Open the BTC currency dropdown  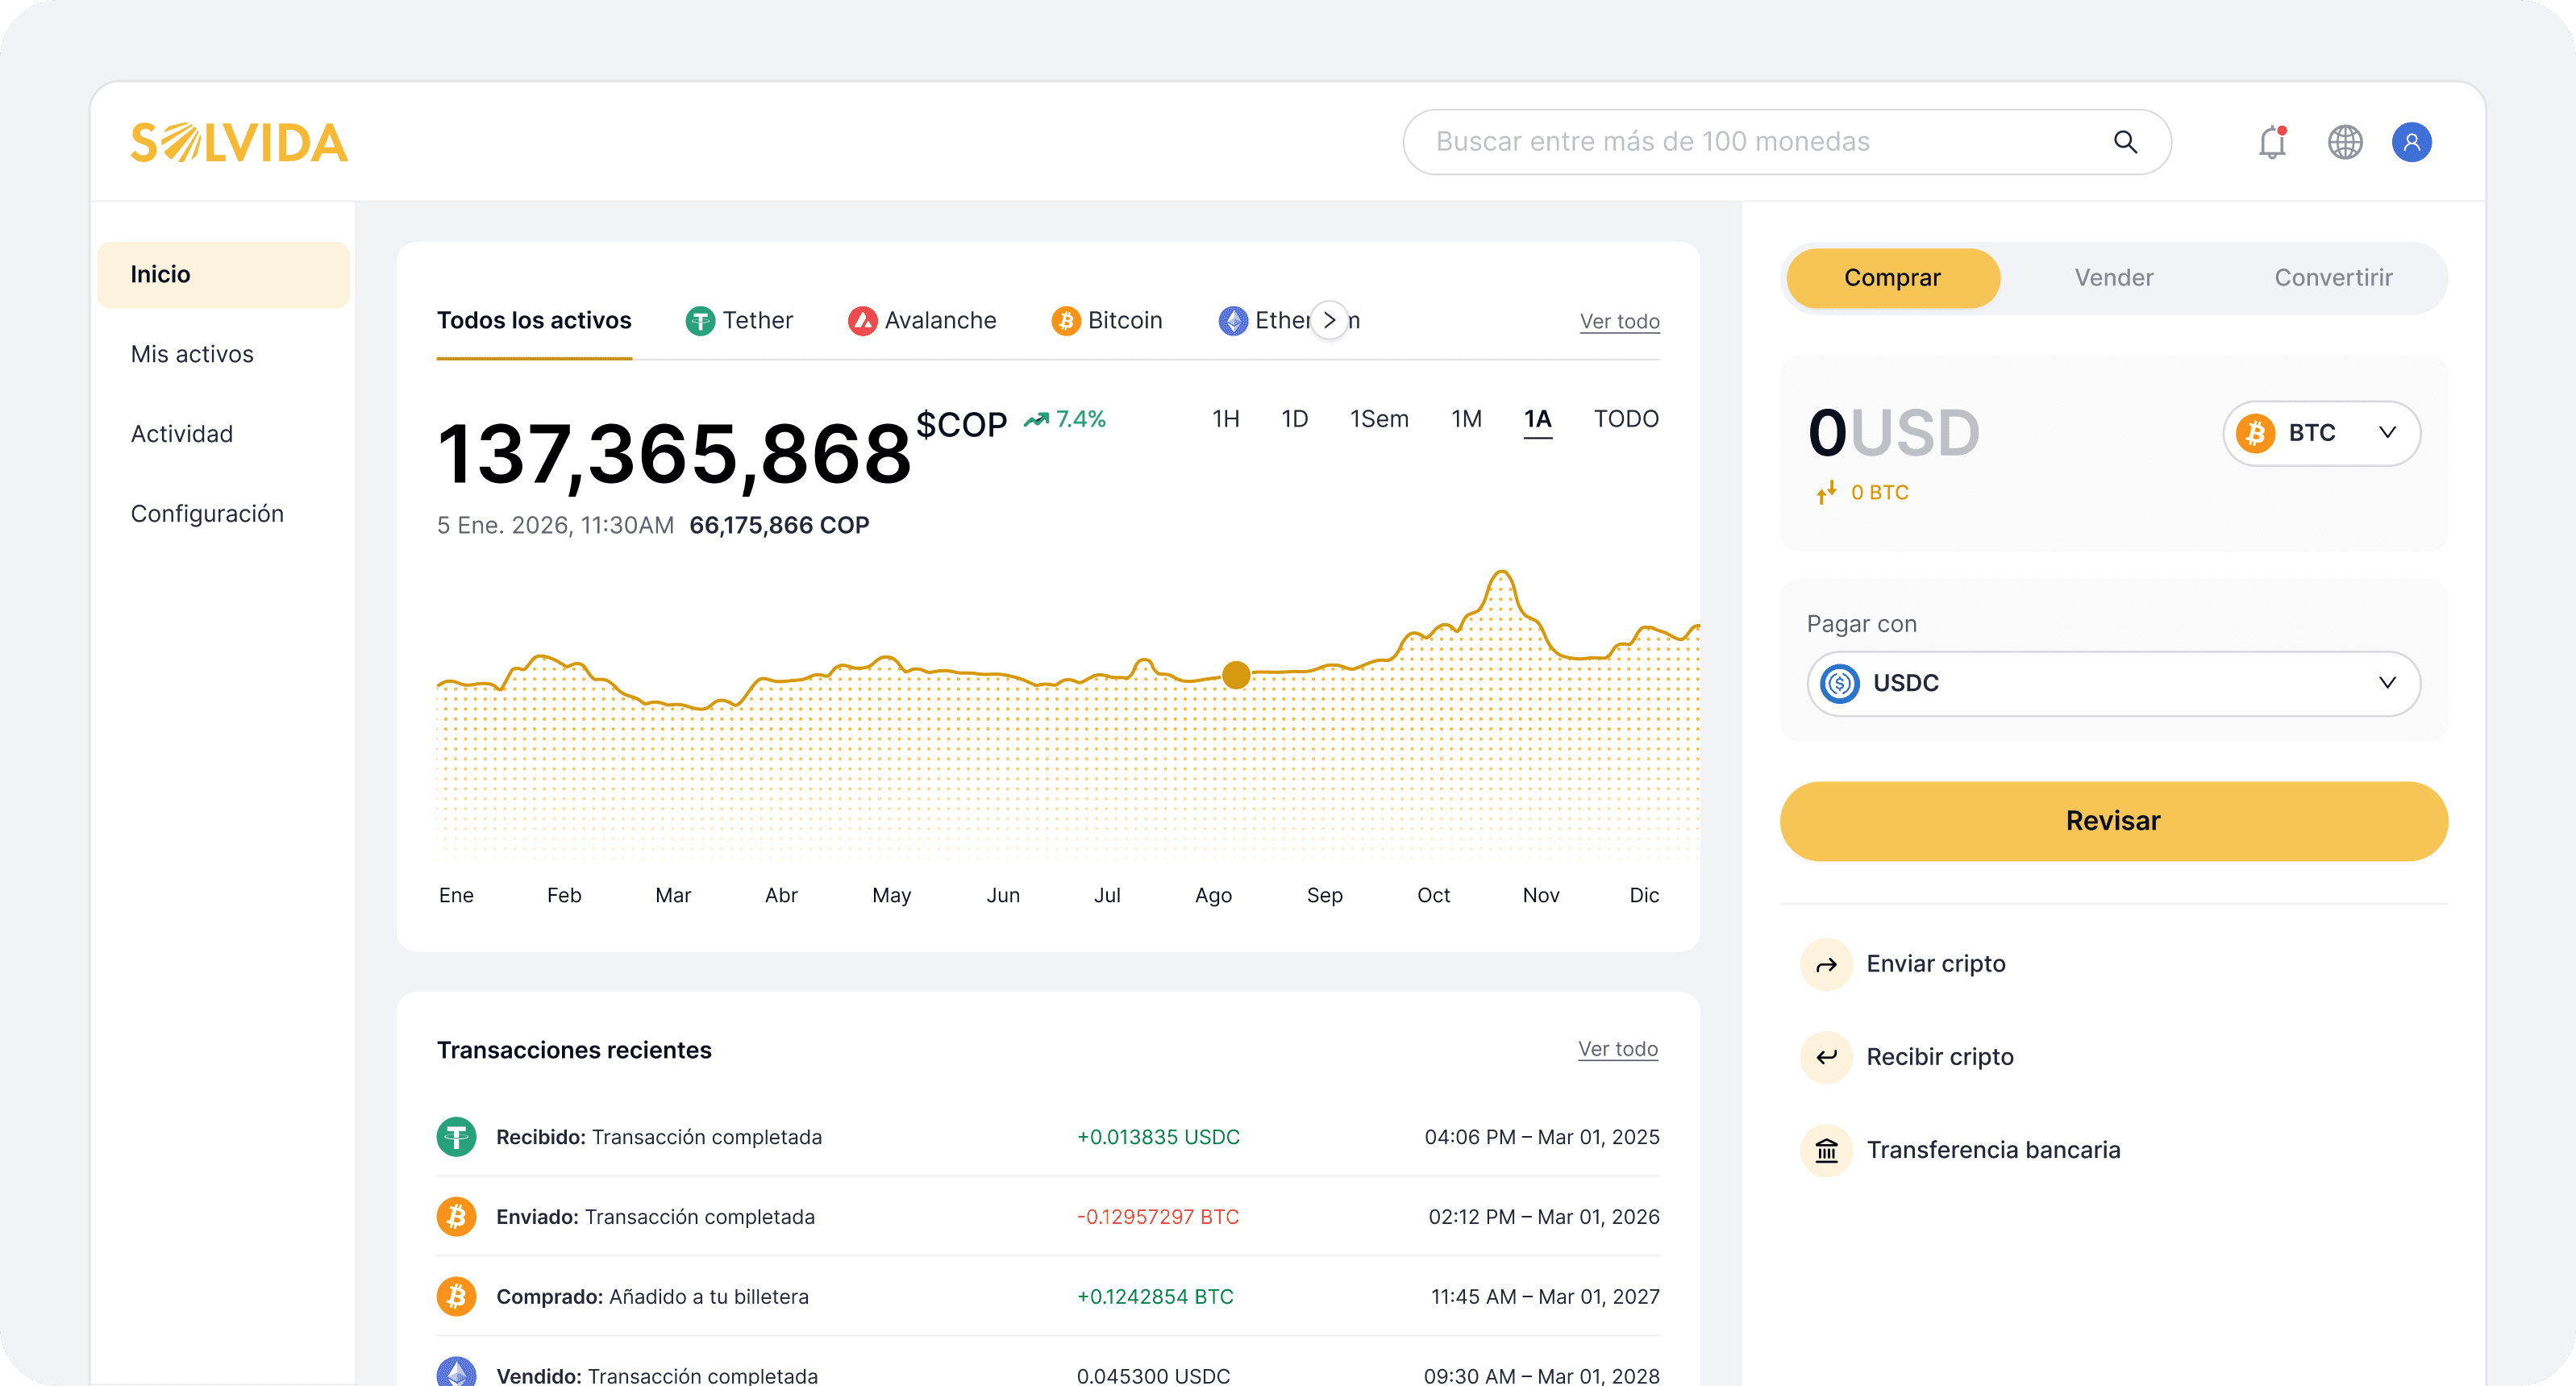click(x=2320, y=433)
